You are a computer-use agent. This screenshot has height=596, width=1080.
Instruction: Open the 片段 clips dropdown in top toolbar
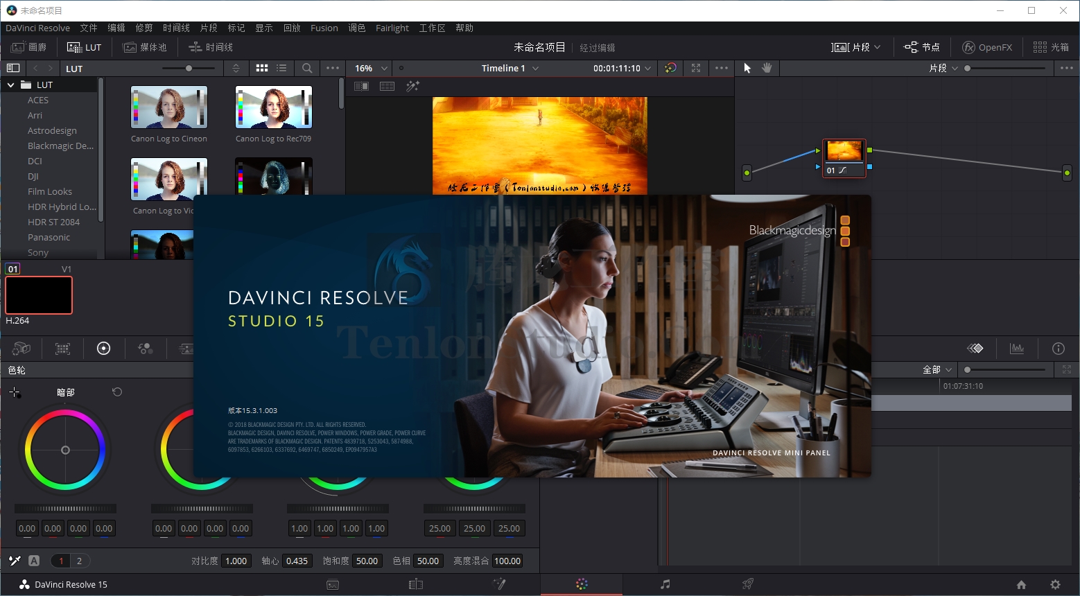[856, 47]
